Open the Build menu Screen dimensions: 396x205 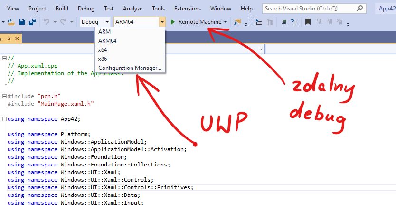pyautogui.click(x=62, y=9)
